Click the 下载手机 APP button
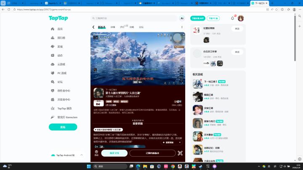303x170 pixels. pyautogui.click(x=198, y=18)
